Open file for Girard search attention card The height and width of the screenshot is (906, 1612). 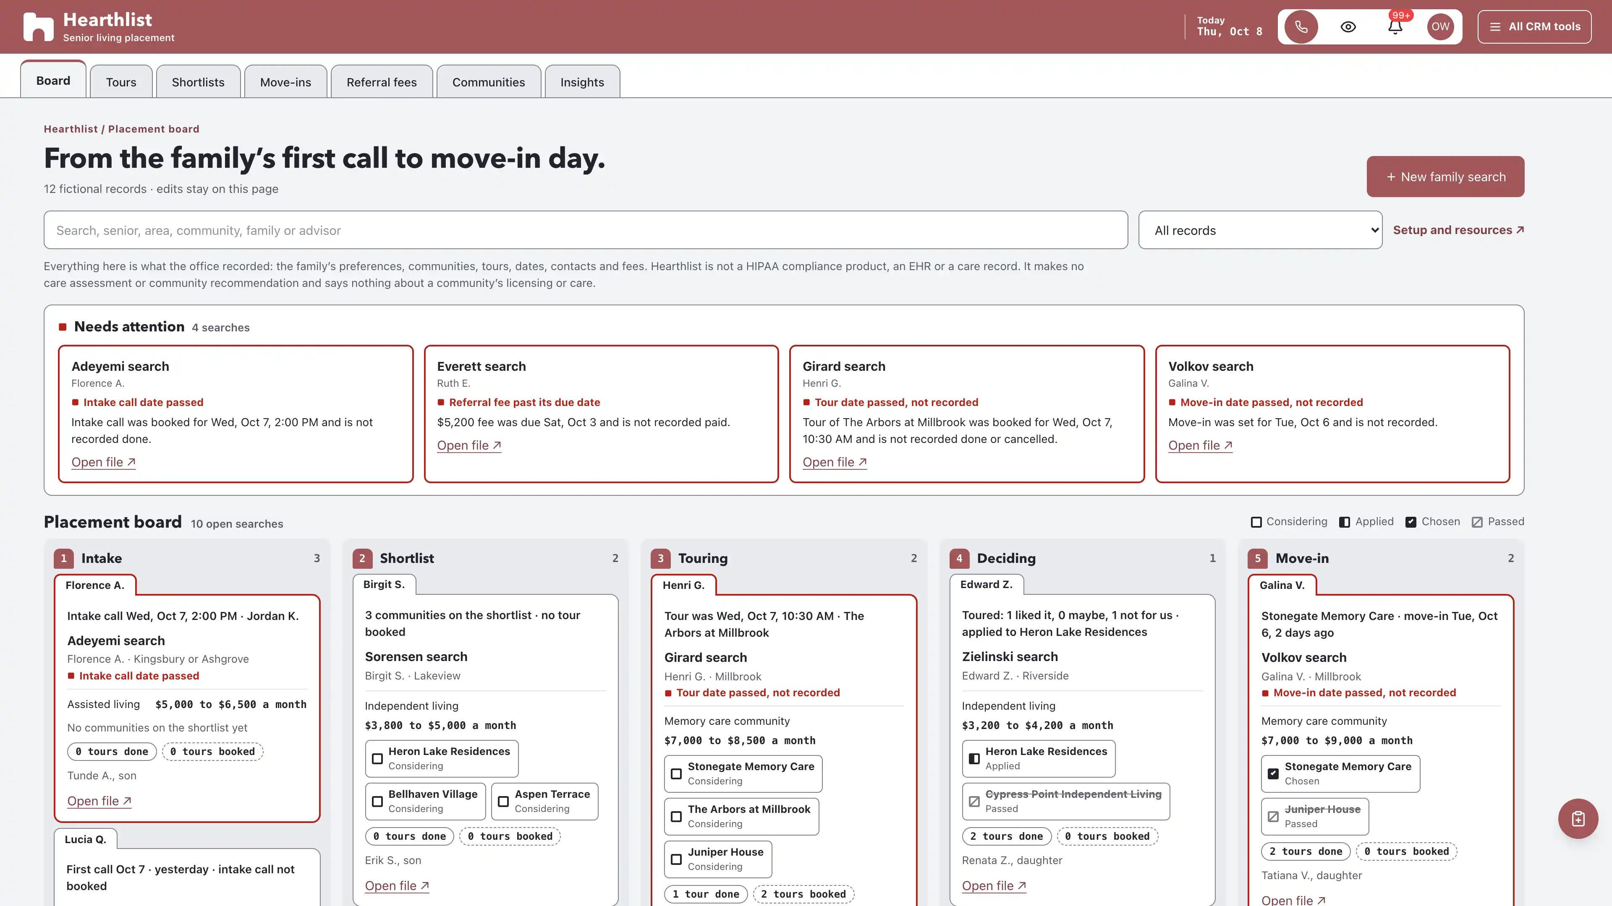[835, 462]
